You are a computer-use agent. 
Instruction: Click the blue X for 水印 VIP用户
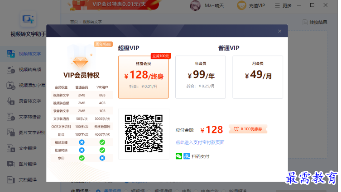click(102, 158)
